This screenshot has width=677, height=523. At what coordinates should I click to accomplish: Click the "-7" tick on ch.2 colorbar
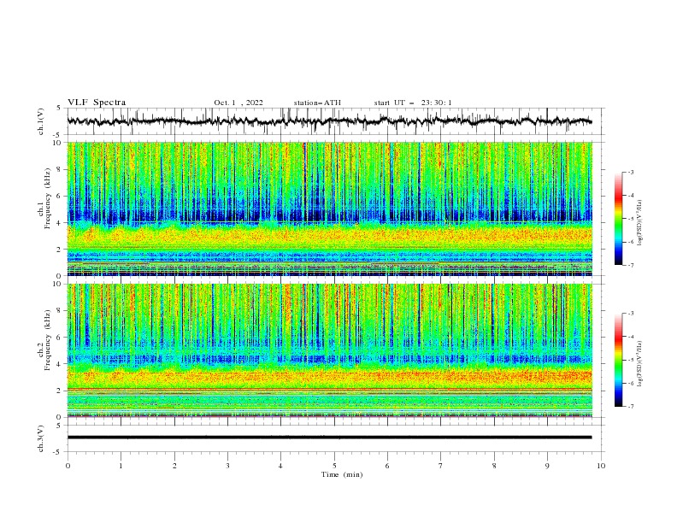point(631,407)
